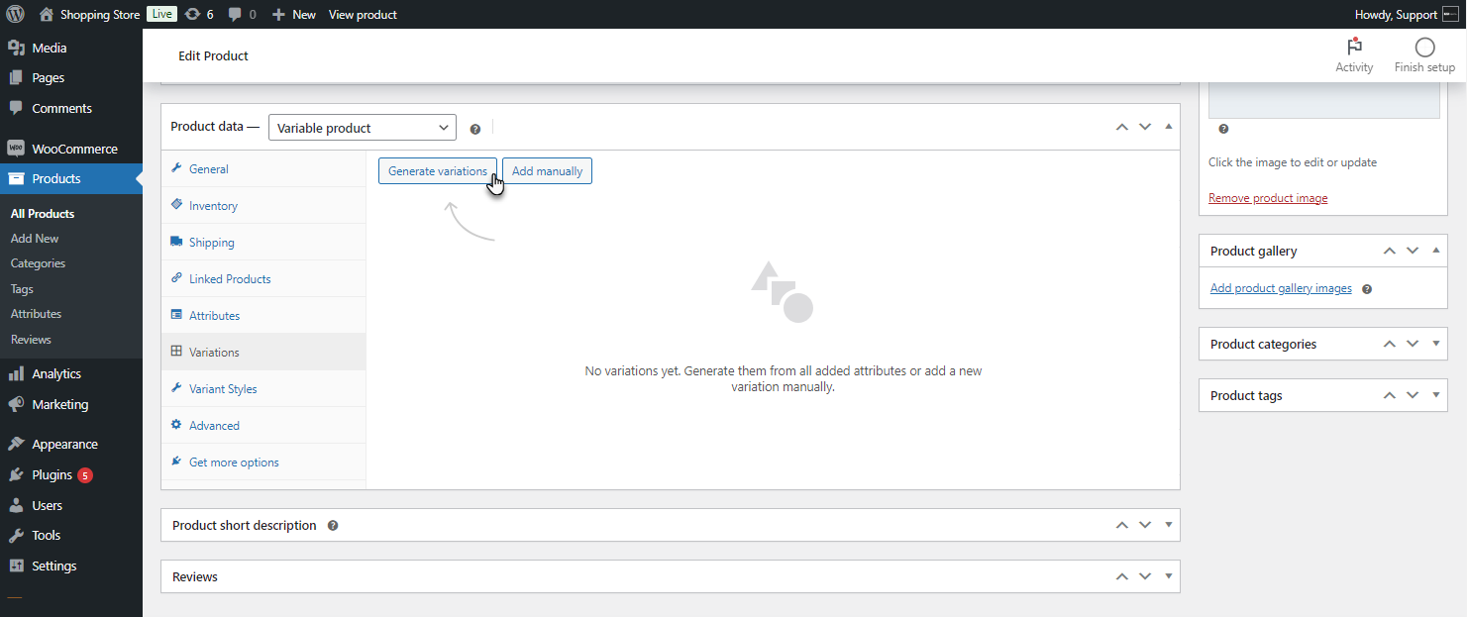Move Product data panel up
Image resolution: width=1467 pixels, height=617 pixels.
1121,127
